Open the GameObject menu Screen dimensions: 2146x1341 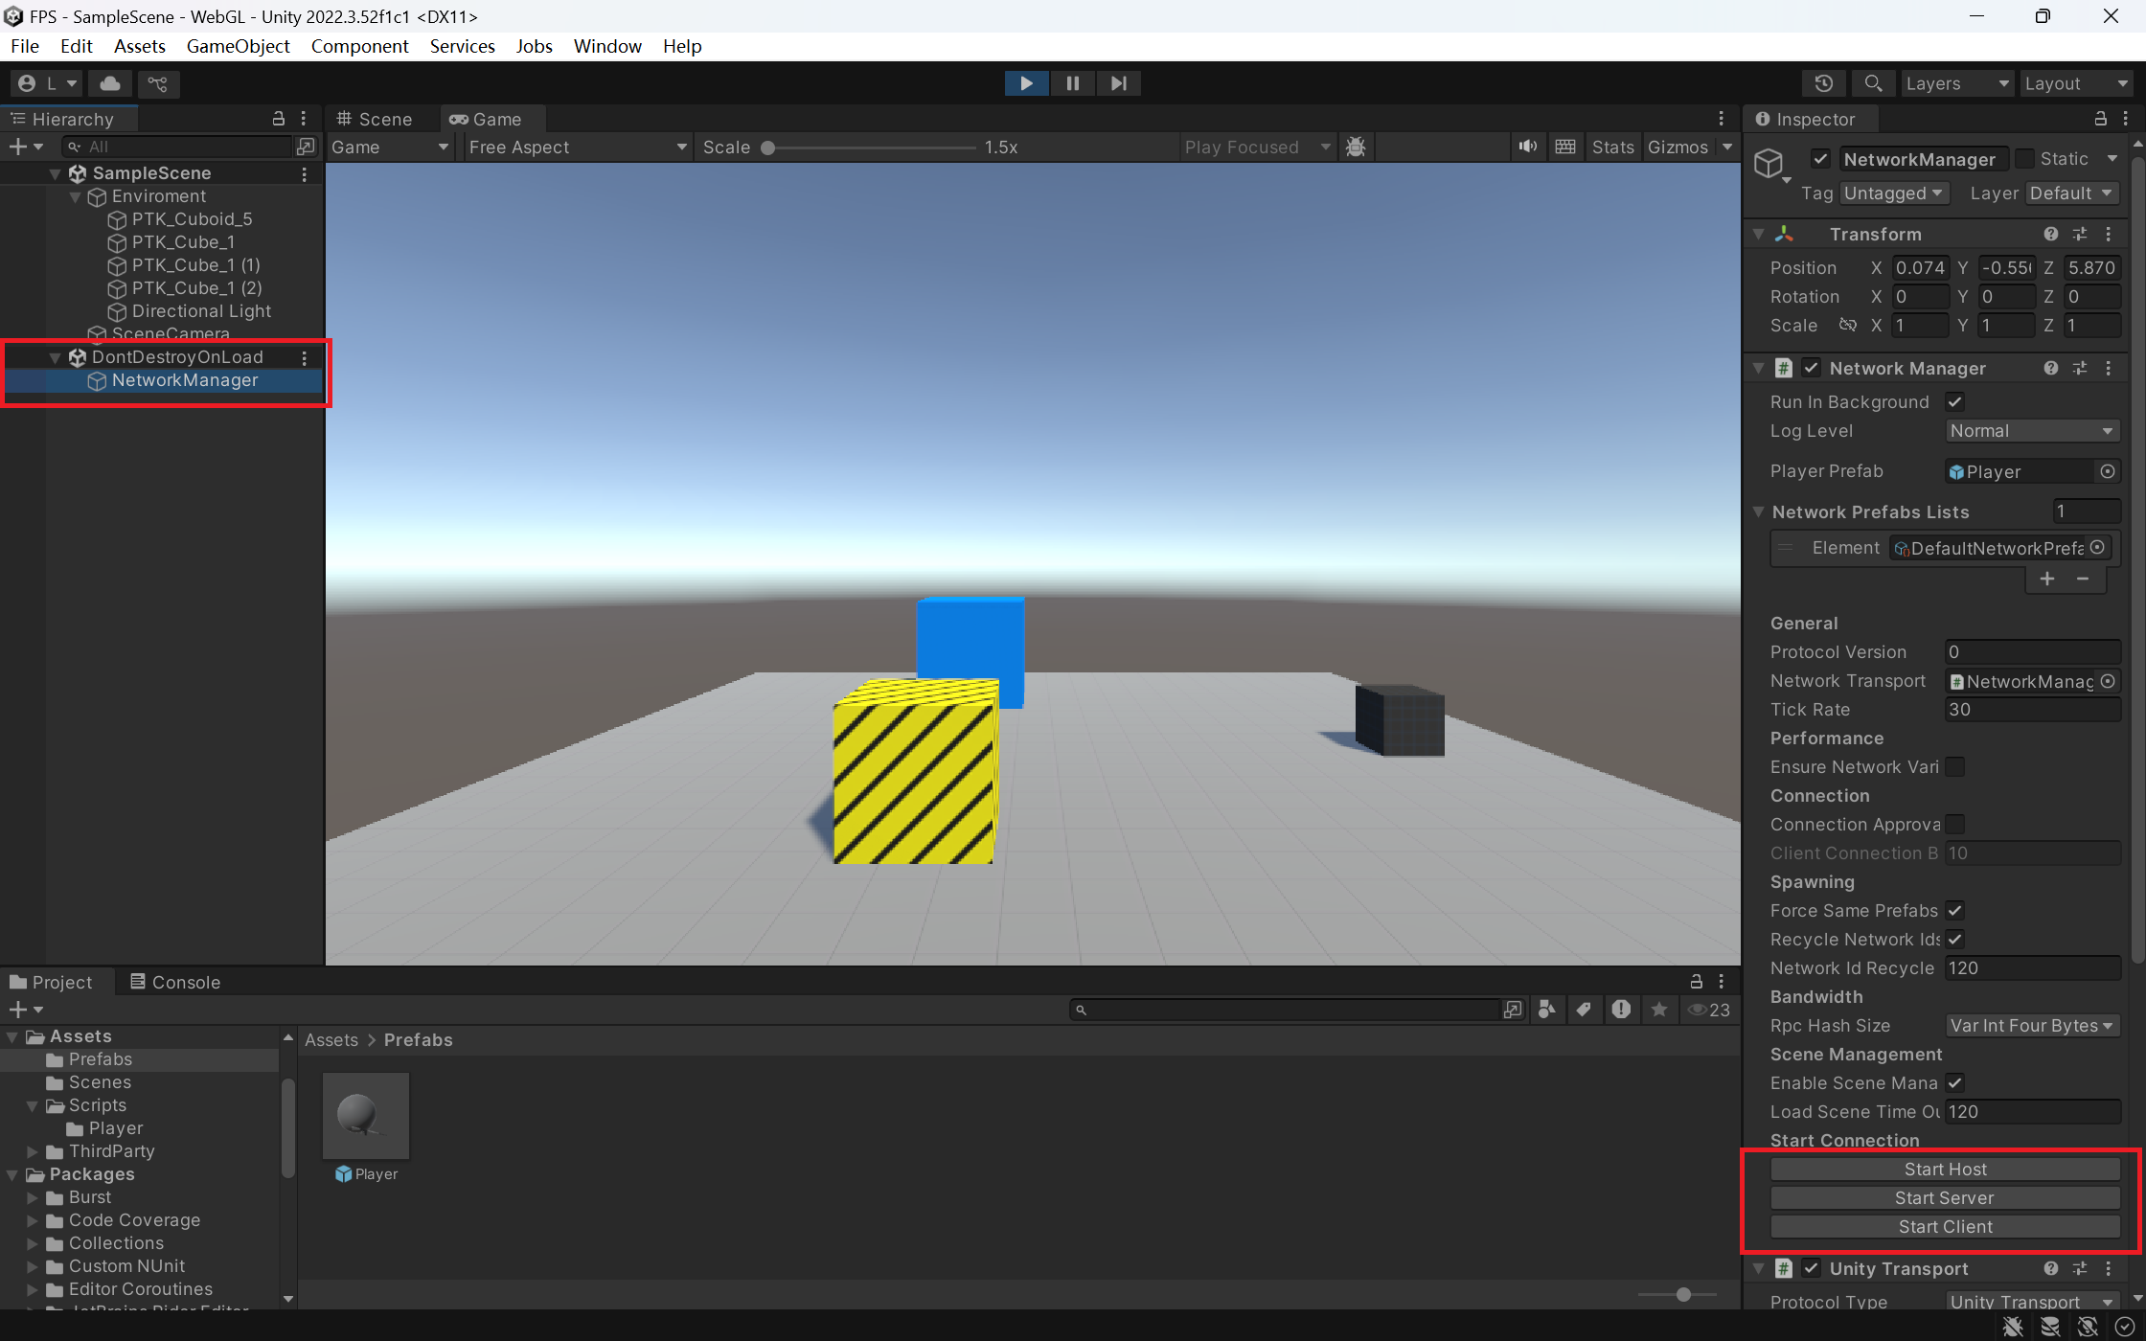(238, 46)
